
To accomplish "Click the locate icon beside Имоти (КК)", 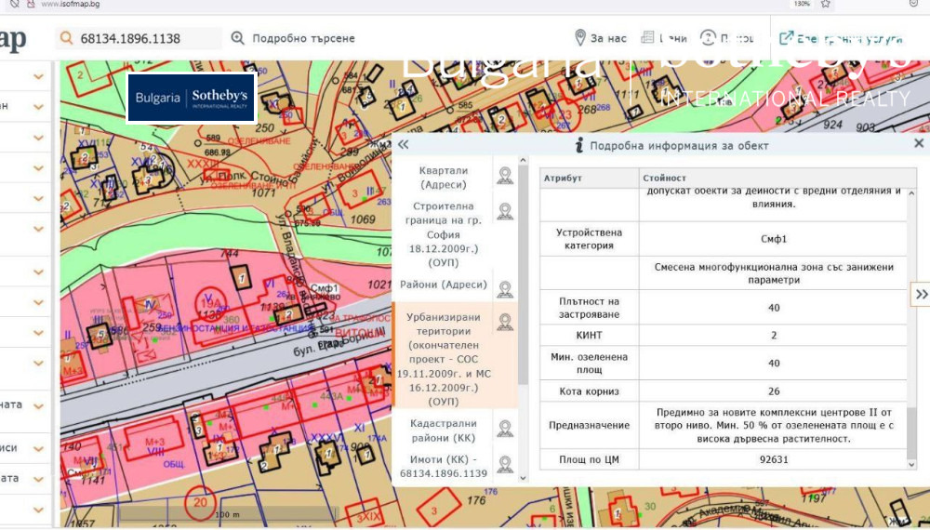I will [505, 464].
